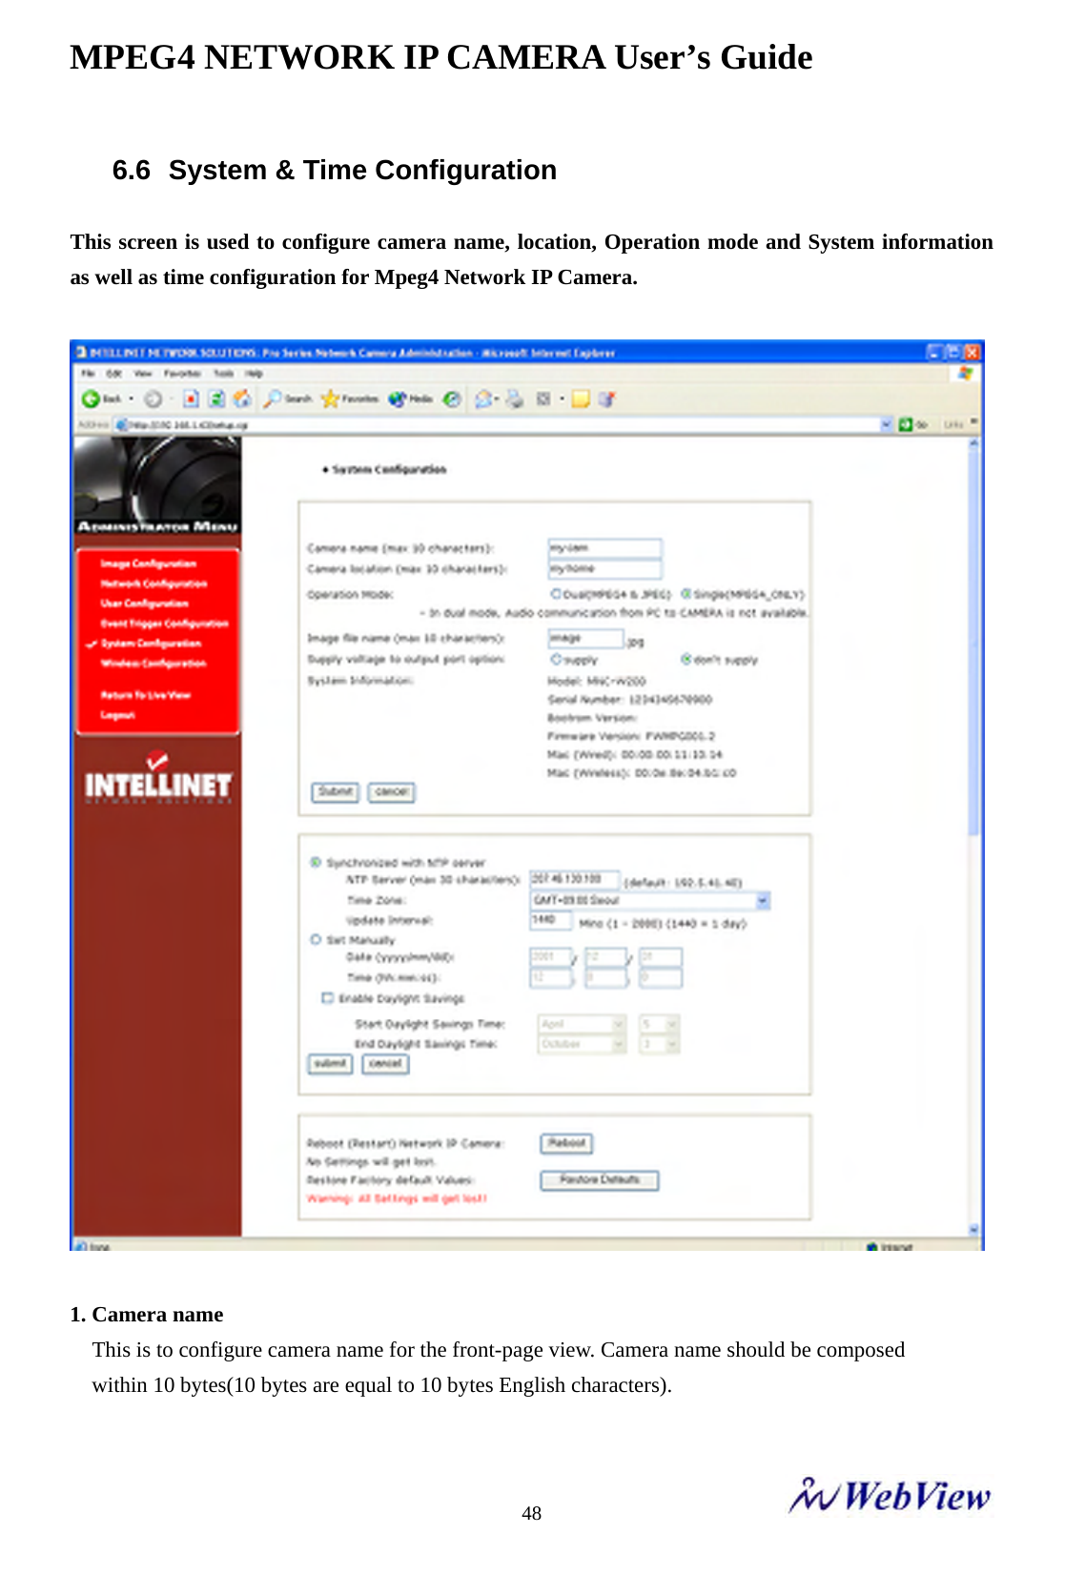Viewport: 1085px width, 1575px height.
Task: Click the Restore Defaults button
Action: coord(600,1180)
